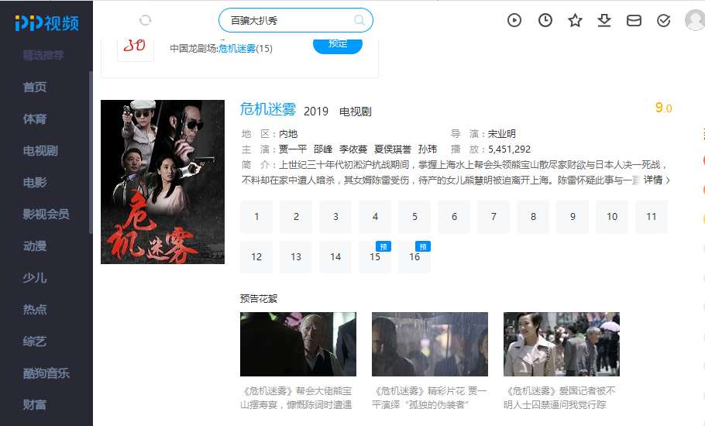Screen dimensions: 705x426
Task: Click actor 孙玮
Action: coord(427,149)
